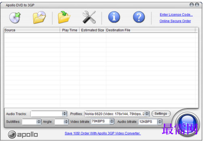Click the blue info icon
Image resolution: width=205 pixels, height=141 pixels.
coord(114,17)
